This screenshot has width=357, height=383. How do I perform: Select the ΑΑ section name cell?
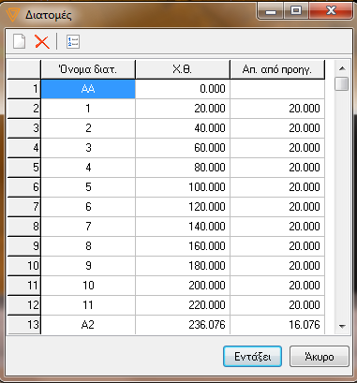click(x=88, y=89)
